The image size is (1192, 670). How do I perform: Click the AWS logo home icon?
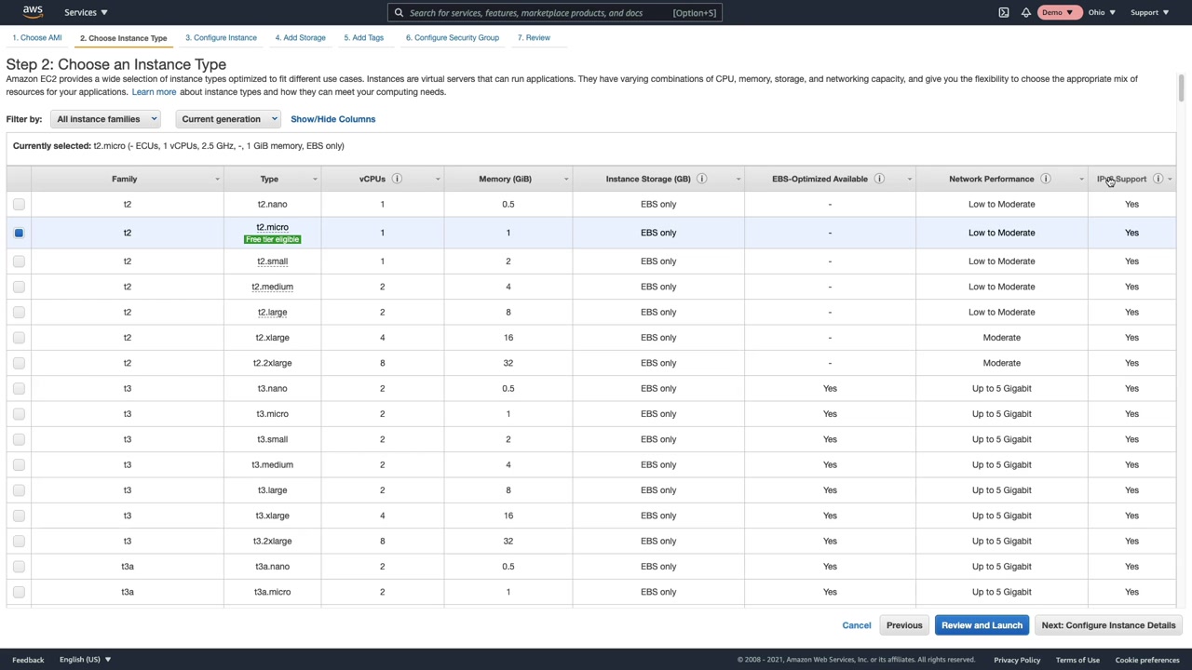[x=33, y=12]
